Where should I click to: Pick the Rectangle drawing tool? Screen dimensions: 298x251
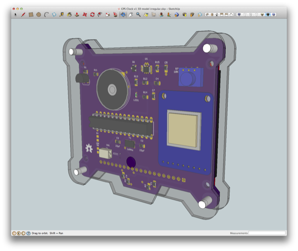[x=31, y=14]
